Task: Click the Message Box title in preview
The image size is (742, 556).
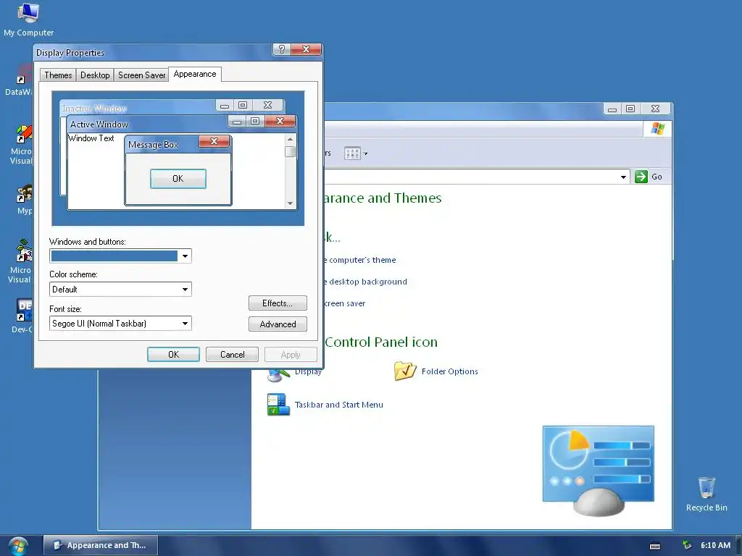Action: 153,145
